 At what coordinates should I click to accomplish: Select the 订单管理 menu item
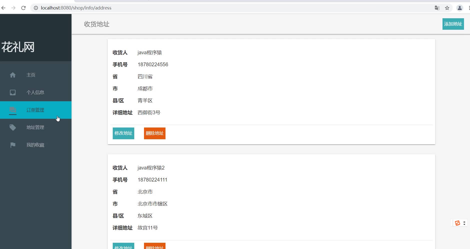coord(36,110)
